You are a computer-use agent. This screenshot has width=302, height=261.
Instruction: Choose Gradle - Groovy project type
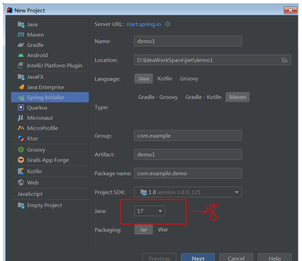tap(158, 97)
